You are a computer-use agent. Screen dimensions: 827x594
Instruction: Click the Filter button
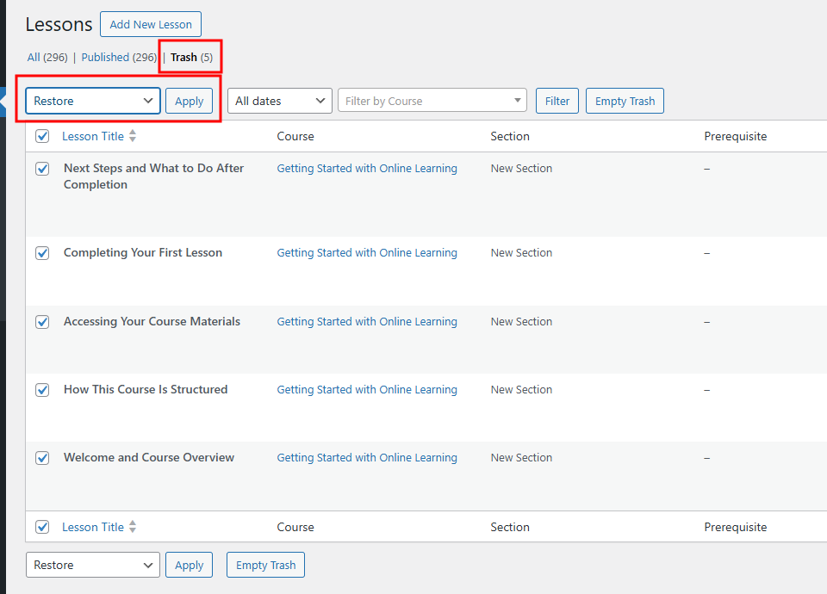coord(557,101)
